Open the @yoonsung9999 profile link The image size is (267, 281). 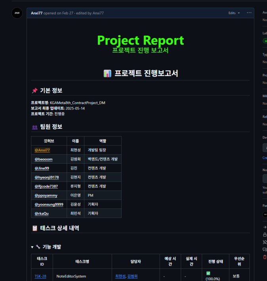[x=49, y=204]
